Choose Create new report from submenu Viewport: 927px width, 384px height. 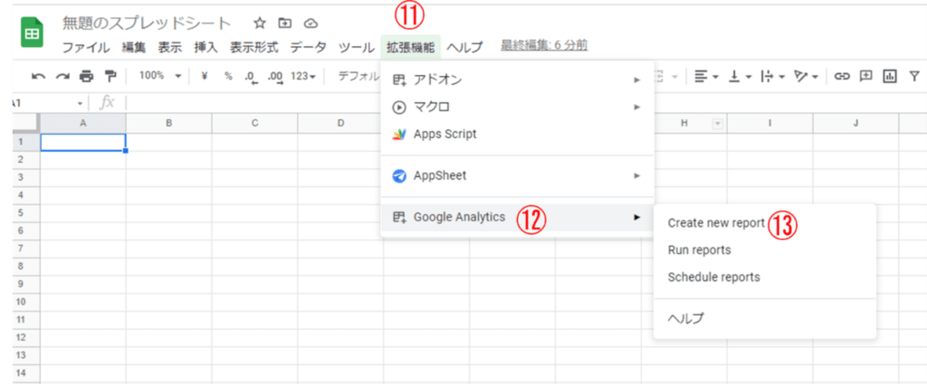point(716,223)
